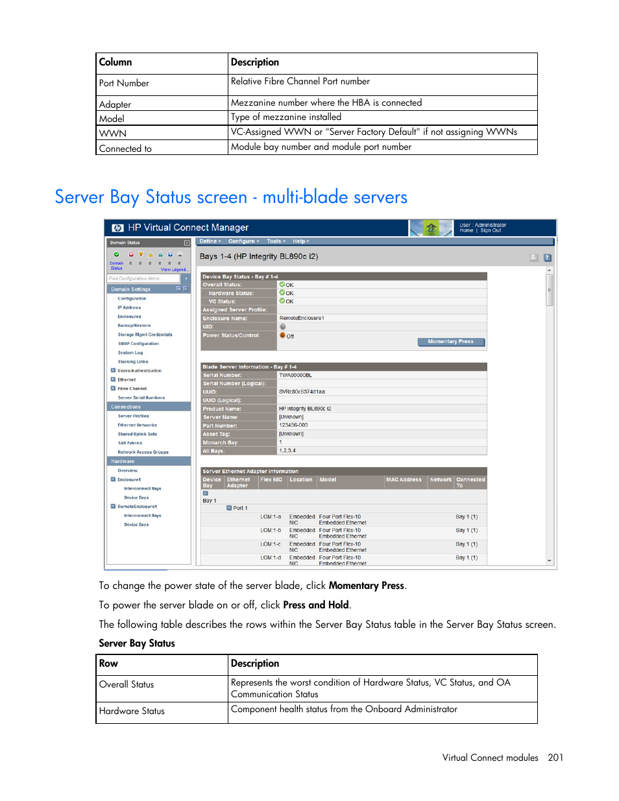Click the Find Configuration Items search field

point(144,278)
